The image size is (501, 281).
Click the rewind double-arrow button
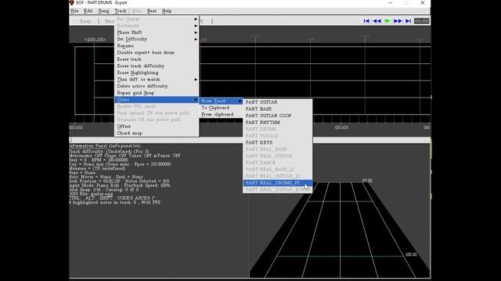tap(377, 21)
